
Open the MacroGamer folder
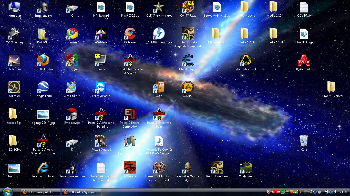click(x=217, y=36)
